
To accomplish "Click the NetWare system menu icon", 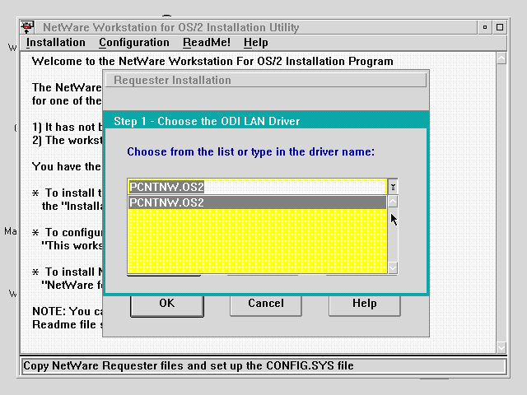I will point(27,27).
